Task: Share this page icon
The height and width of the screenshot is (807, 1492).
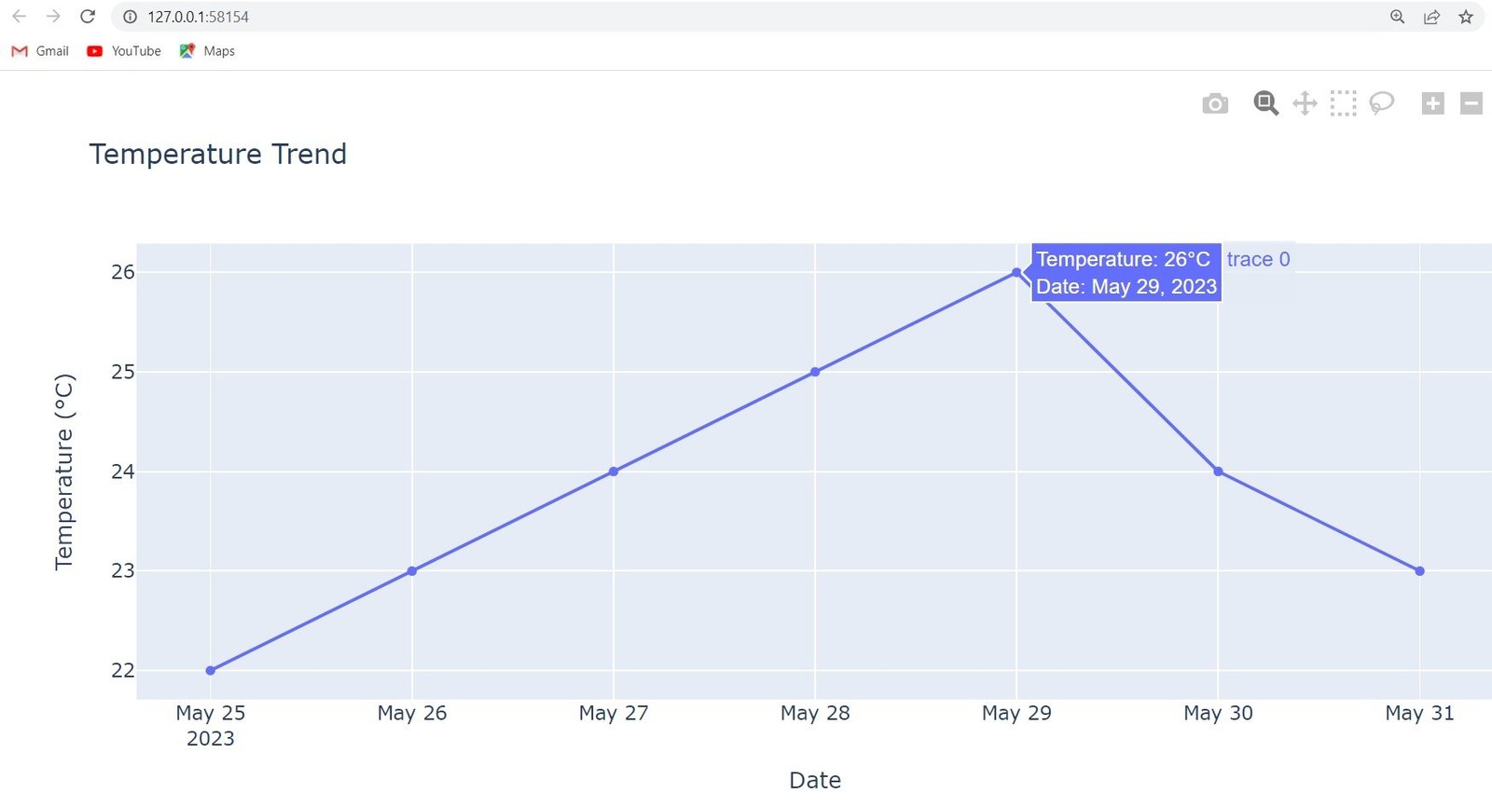Action: click(1431, 17)
